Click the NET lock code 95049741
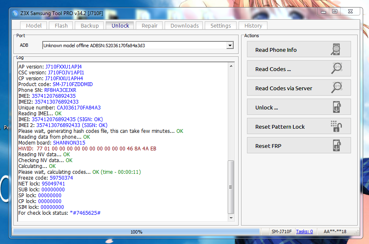 53,184
